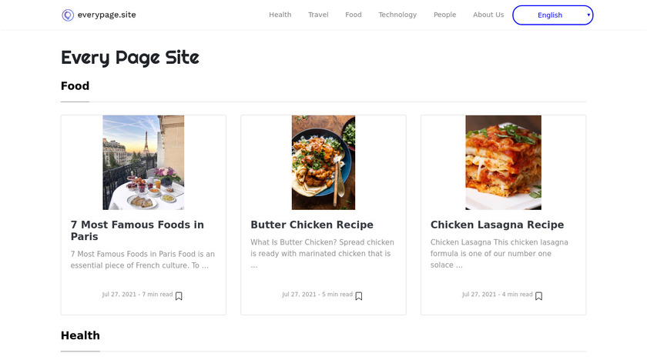
Task: Click the Health section heading
Action: pyautogui.click(x=80, y=335)
